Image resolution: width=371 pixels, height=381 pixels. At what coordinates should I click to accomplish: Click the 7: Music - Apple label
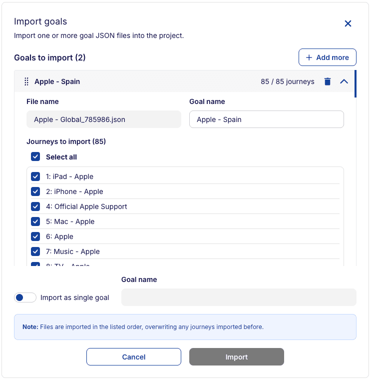(73, 251)
